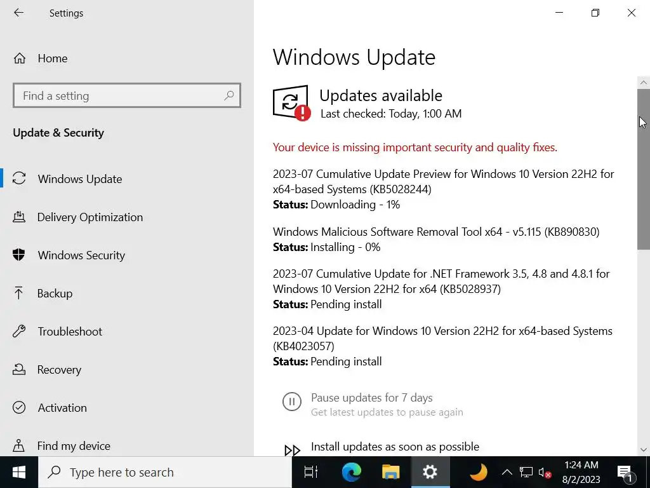Open Windows Update section

[x=127, y=179]
